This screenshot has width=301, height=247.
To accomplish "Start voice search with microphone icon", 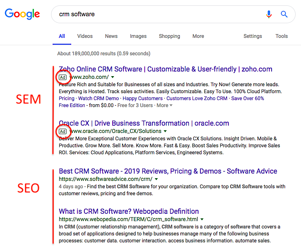I will click(269, 14).
